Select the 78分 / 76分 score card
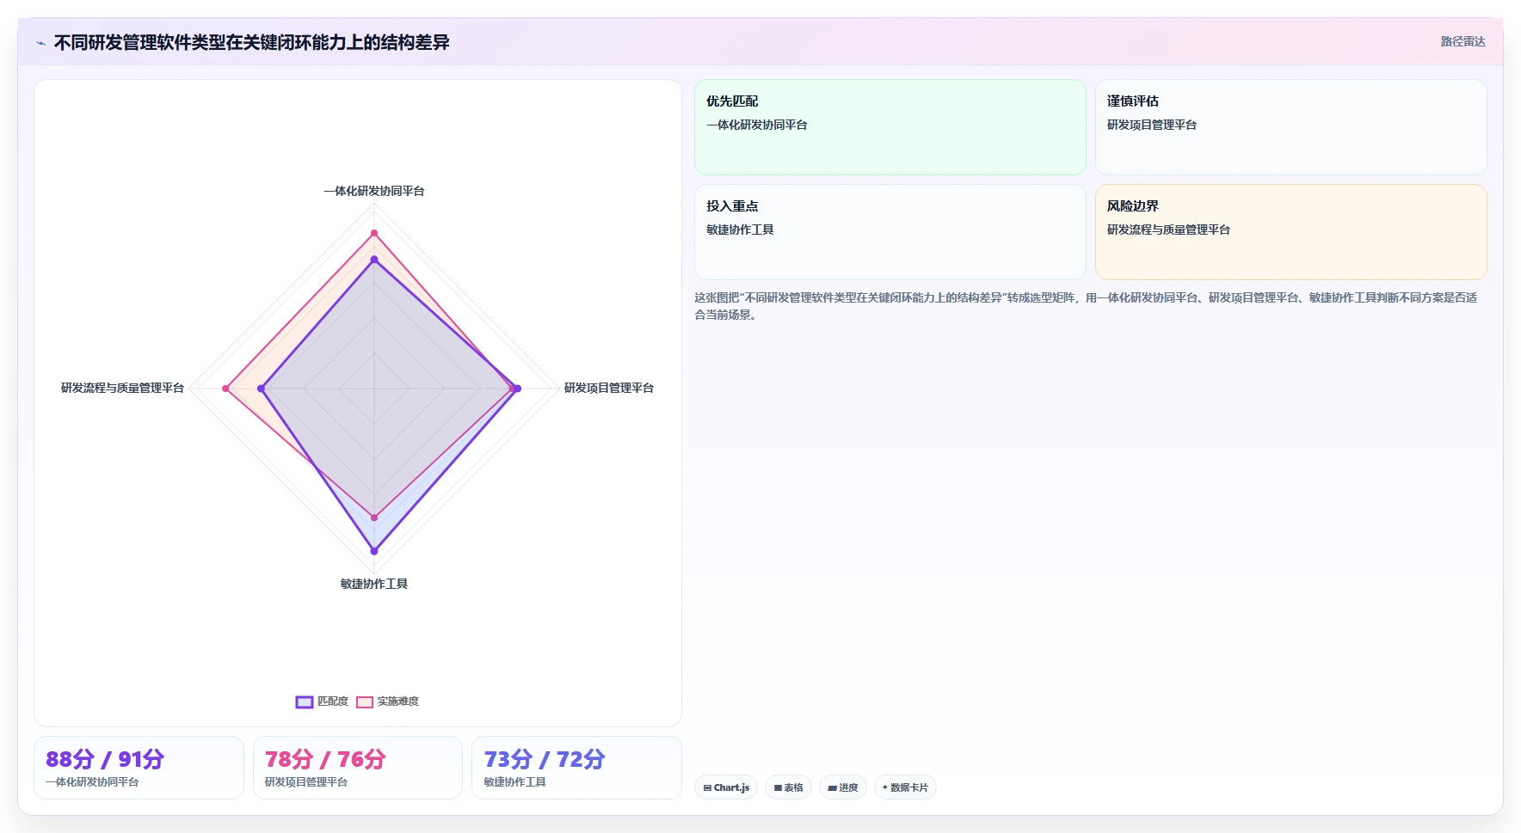 [358, 768]
